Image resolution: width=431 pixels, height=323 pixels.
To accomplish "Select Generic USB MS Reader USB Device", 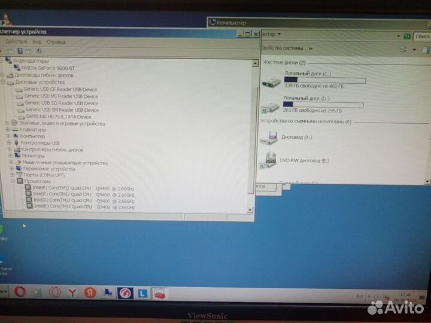I will click(61, 96).
